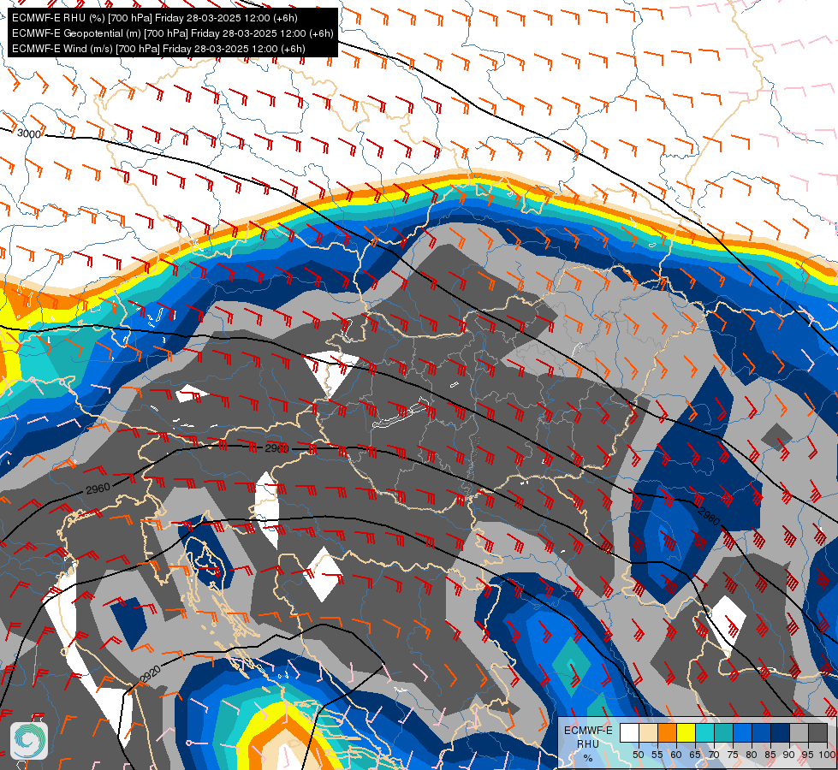This screenshot has height=770, width=838.
Task: Select the light gray 90-95% legend swatch
Action: 799,732
